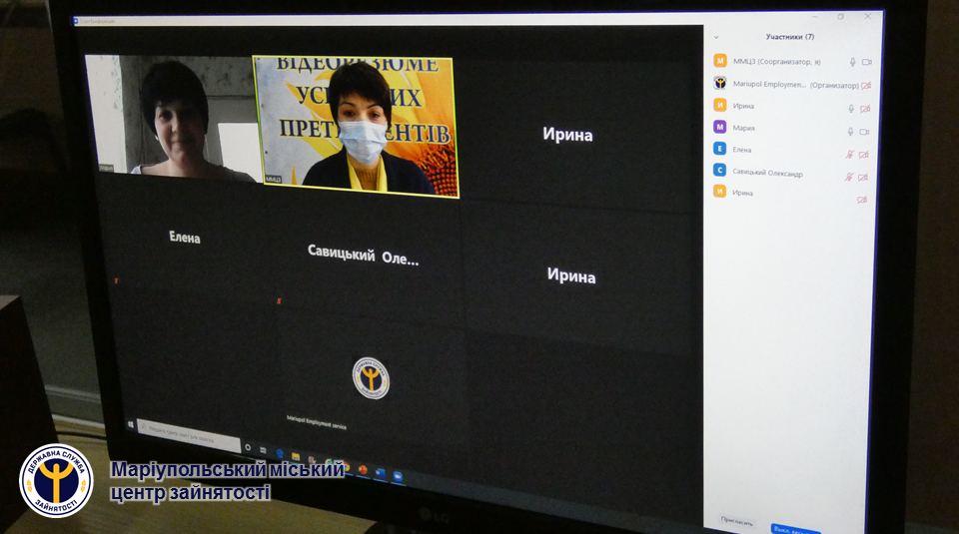
Task: Select Mariupol Employment organizer avatar
Action: (x=719, y=84)
